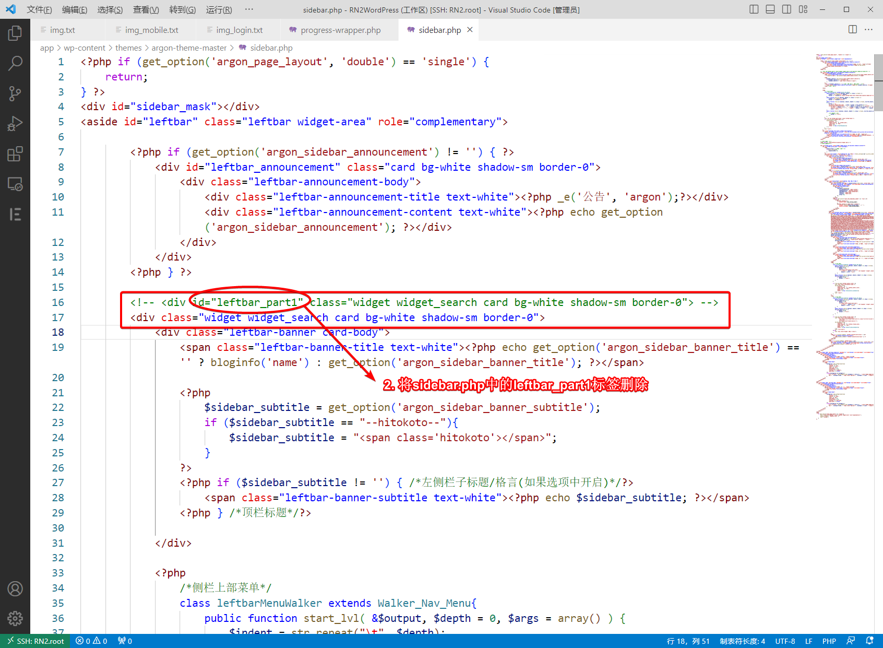Screen dimensions: 883x648
Task: Open the 转到(G) menu
Action: [x=182, y=9]
